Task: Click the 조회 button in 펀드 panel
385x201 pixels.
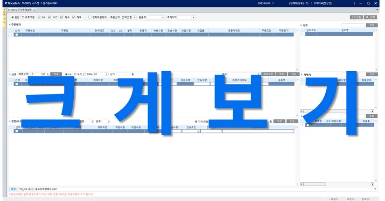Action: (x=372, y=25)
